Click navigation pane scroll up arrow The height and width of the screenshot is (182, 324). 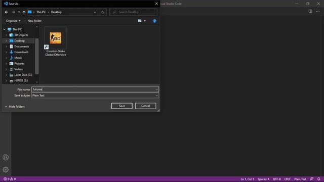click(37, 27)
